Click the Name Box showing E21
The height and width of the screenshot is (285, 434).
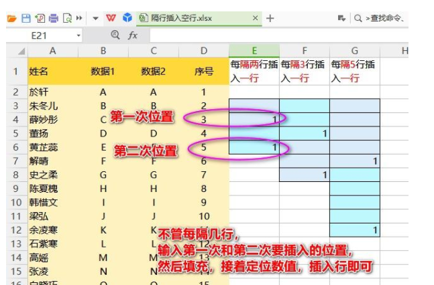pyautogui.click(x=39, y=35)
